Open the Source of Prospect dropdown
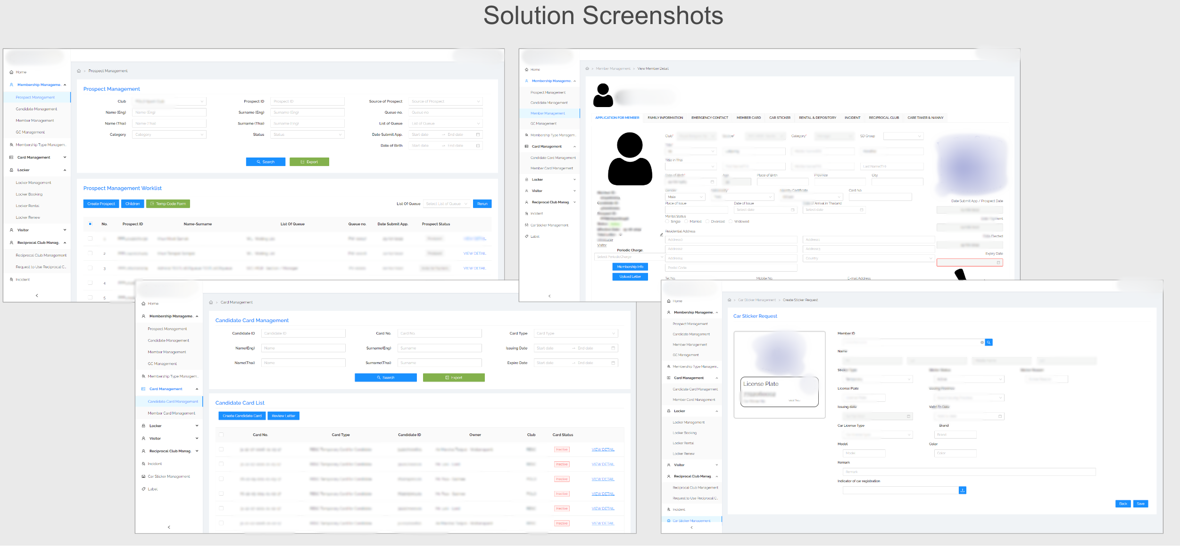Viewport: 1180px width, 548px height. 445,101
